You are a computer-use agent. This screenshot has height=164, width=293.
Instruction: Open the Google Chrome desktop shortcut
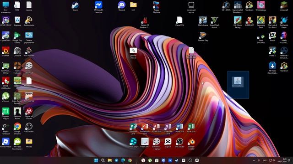[x=17, y=128]
